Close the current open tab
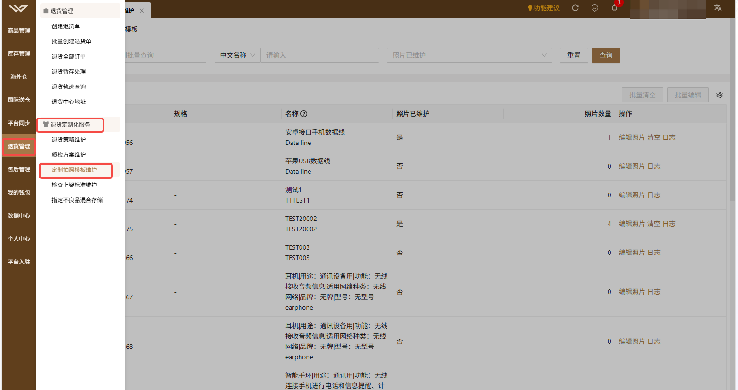 142,11
